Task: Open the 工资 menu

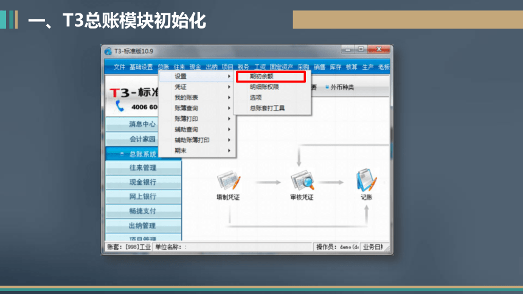Action: click(260, 67)
